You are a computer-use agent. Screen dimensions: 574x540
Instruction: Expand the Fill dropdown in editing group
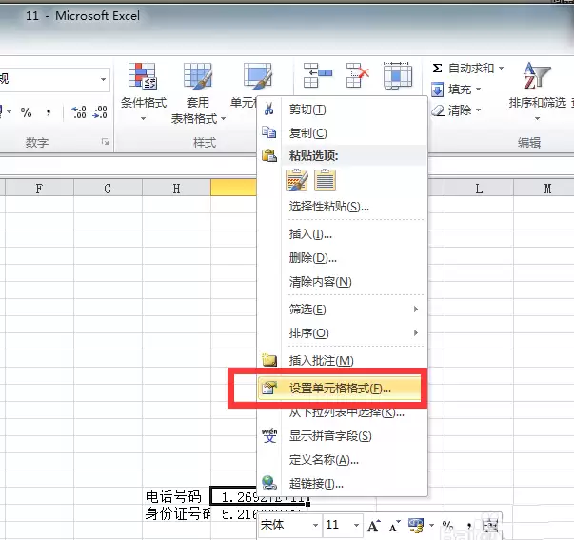(478, 90)
